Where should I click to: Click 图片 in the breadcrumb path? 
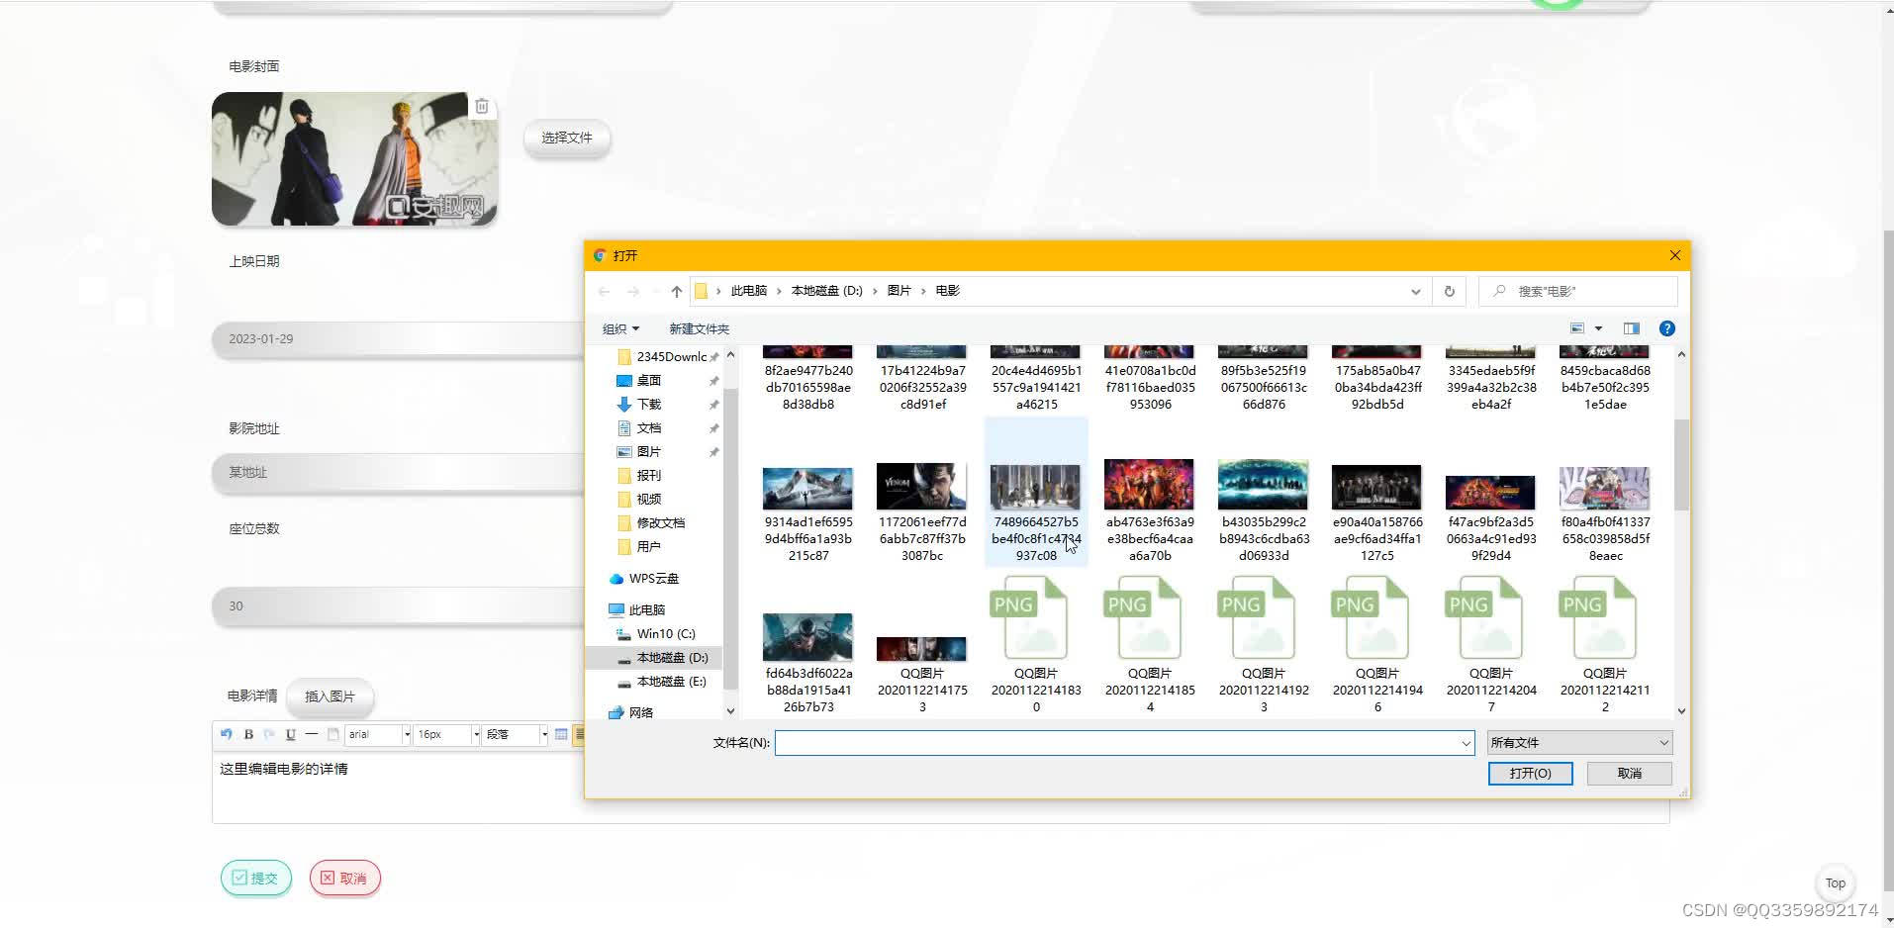click(900, 291)
